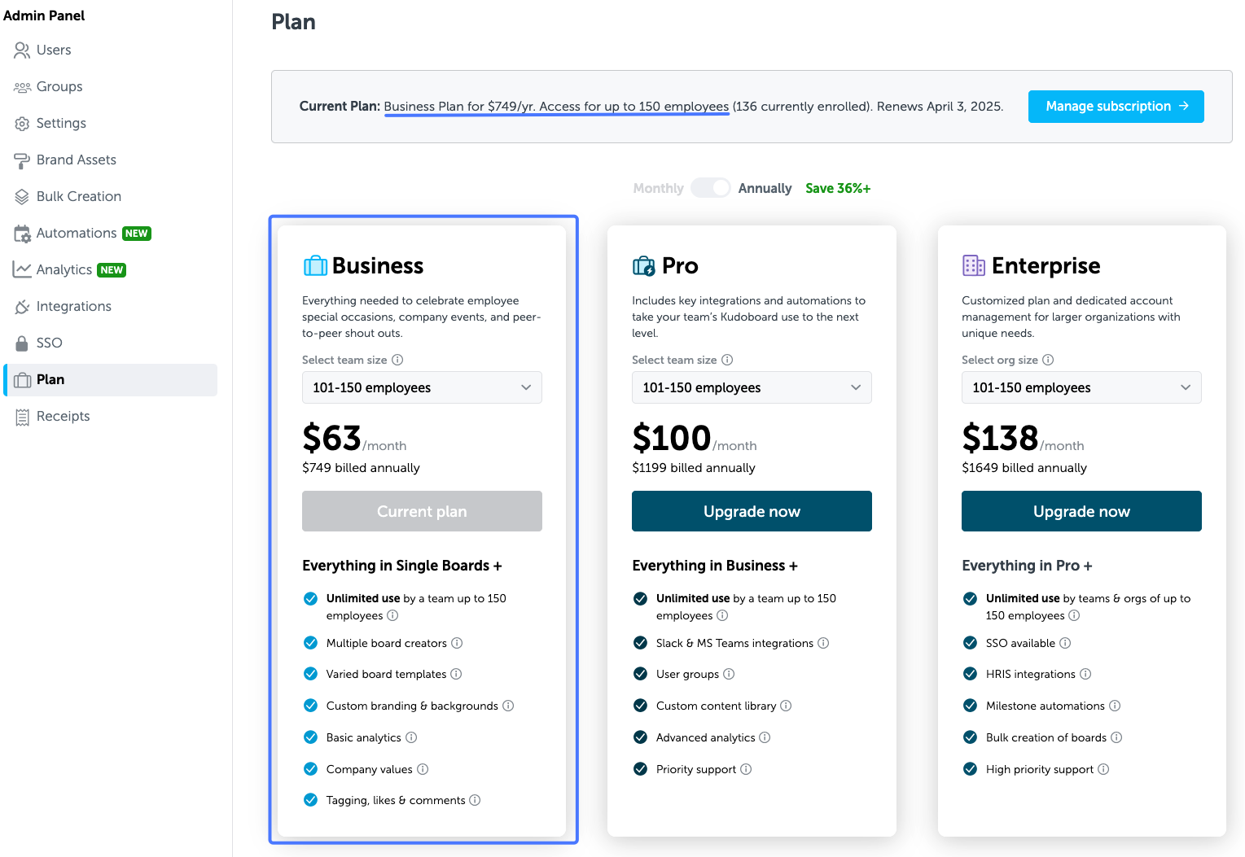Click info icon next to Priority support

coord(746,769)
